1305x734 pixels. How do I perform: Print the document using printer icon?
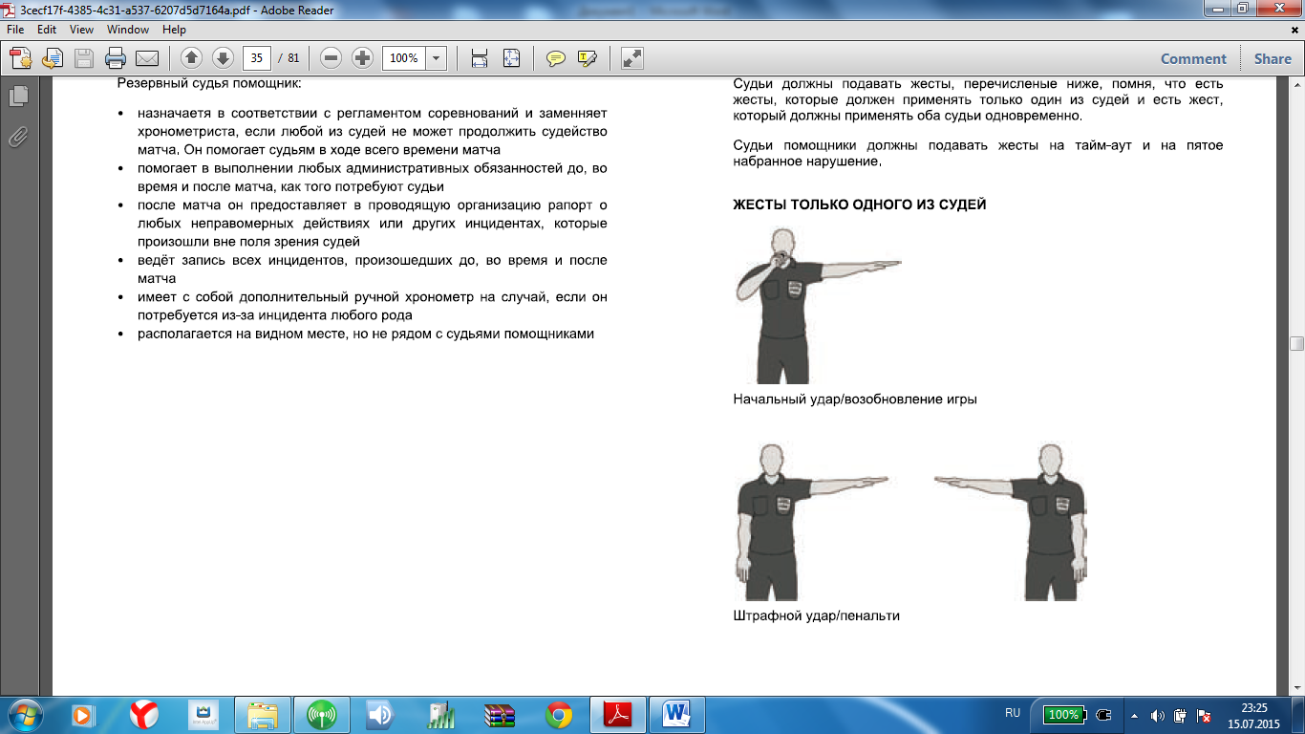[116, 58]
